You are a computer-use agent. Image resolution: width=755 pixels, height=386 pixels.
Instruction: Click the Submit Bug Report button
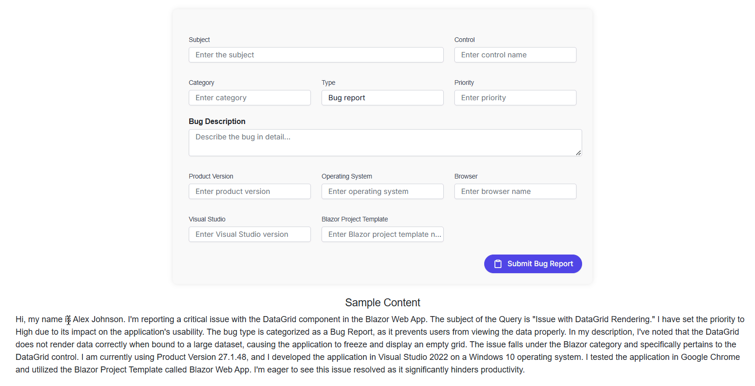click(x=533, y=264)
